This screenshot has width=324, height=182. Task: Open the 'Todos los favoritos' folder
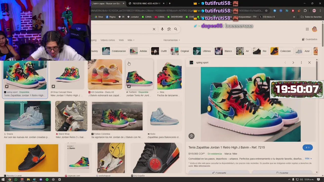pyautogui.click(x=311, y=17)
